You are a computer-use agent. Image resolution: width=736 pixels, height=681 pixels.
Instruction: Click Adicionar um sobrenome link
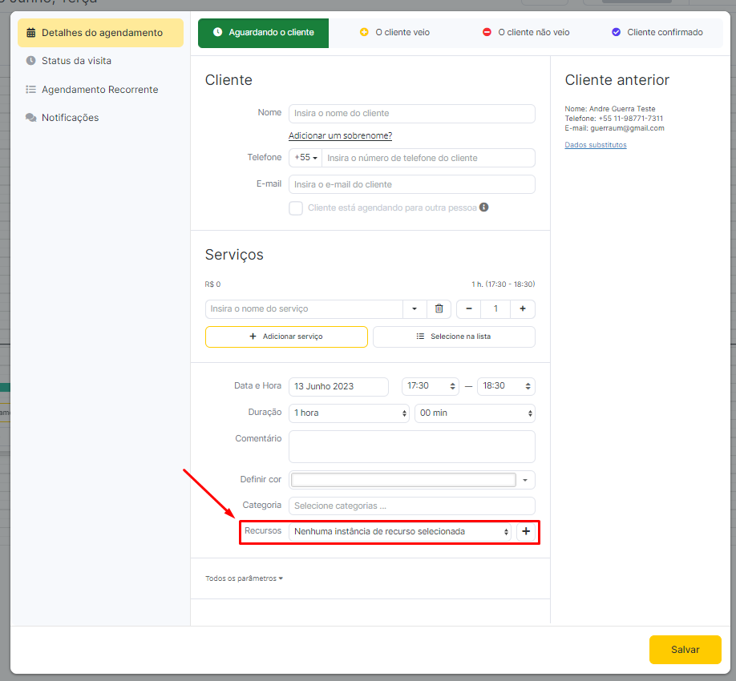(x=340, y=135)
